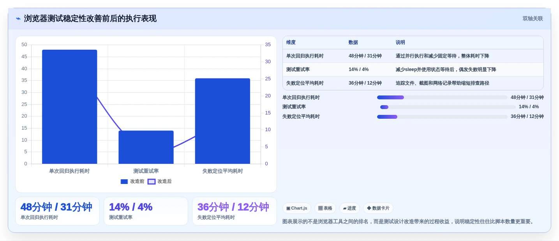Click the 数据卡片 tag chip
Image resolution: width=559 pixels, height=241 pixels.
[x=378, y=208]
